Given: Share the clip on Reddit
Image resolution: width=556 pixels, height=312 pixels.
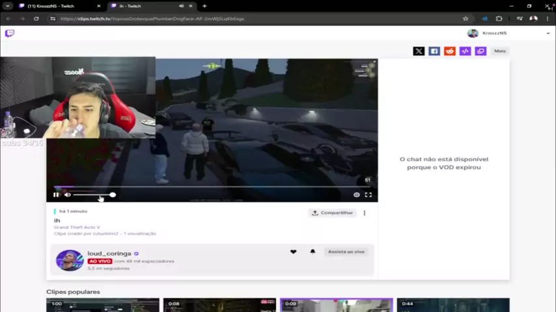Looking at the screenshot, I should [x=449, y=51].
